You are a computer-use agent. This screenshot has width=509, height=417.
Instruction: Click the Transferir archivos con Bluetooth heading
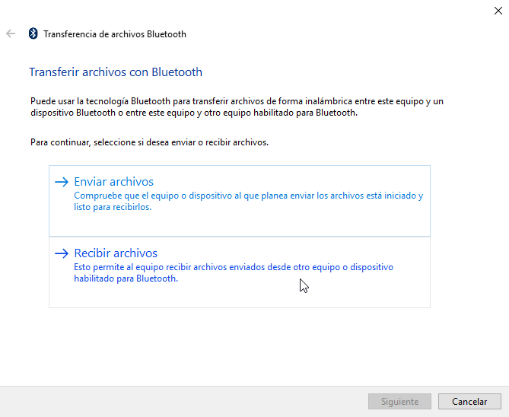tap(116, 72)
